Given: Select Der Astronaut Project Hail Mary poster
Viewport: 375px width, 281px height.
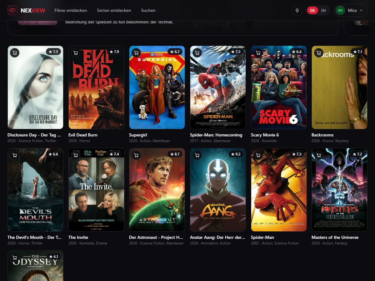Looking at the screenshot, I should pos(157,190).
